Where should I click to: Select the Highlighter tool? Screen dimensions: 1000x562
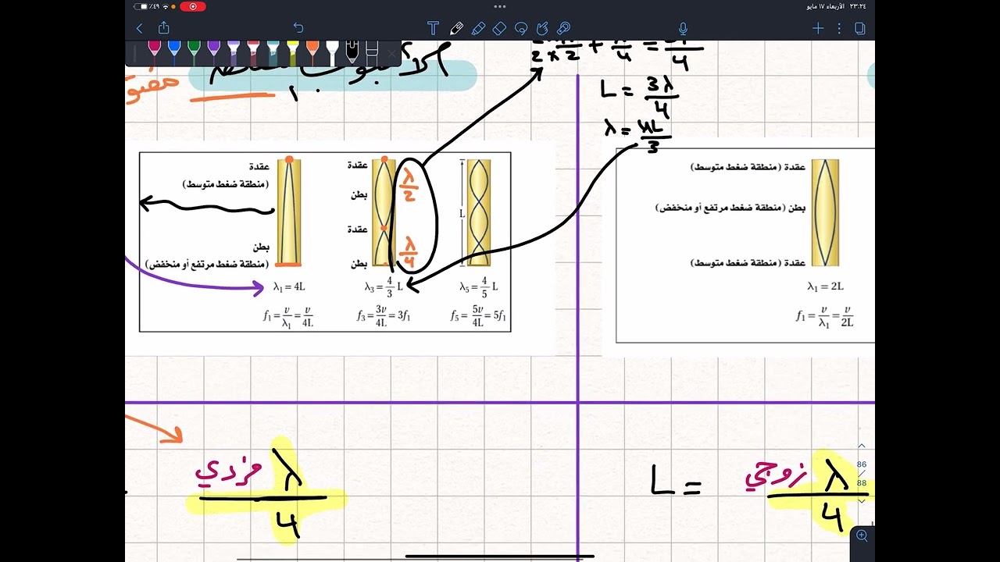pos(478,29)
